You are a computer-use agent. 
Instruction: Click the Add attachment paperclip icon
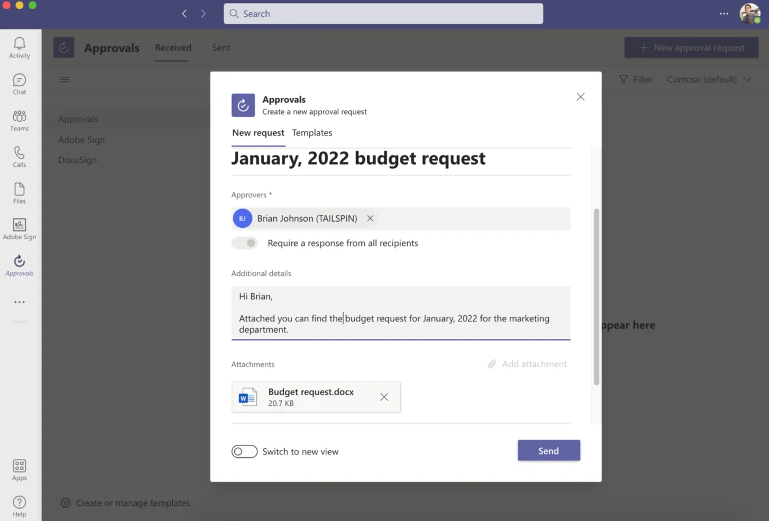[x=492, y=364]
